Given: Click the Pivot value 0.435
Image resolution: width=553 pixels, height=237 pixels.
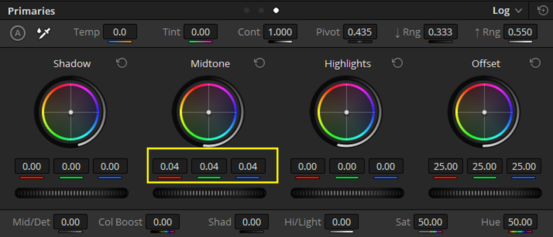Looking at the screenshot, I should click(x=360, y=32).
